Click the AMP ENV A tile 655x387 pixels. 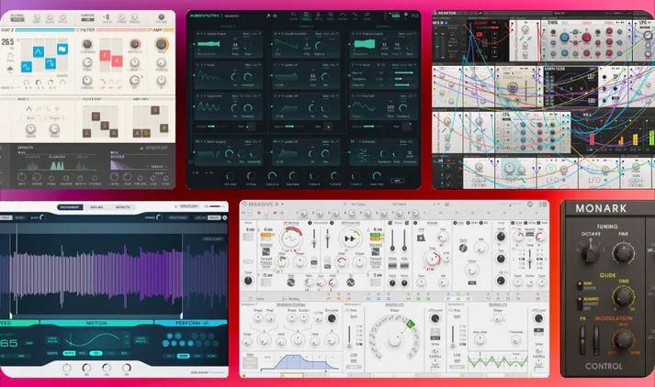click(x=137, y=134)
